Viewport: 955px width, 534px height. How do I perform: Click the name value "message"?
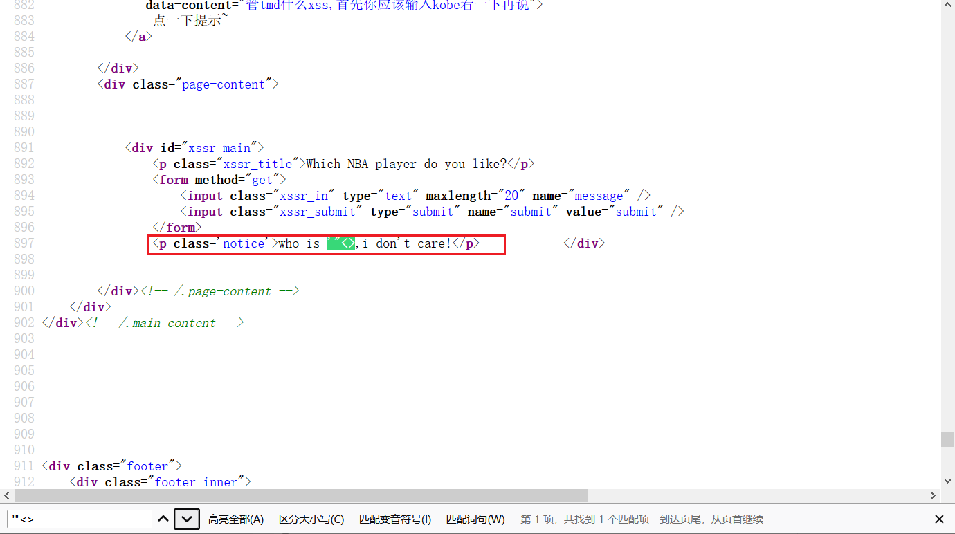coord(599,196)
